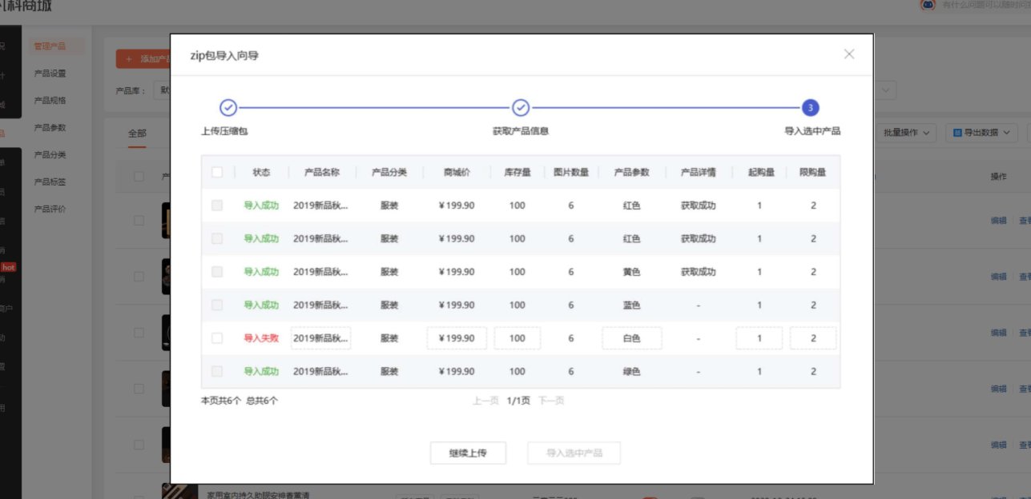The image size is (1031, 499).
Task: Switch to the 全部 tab in the product list
Action: point(137,134)
